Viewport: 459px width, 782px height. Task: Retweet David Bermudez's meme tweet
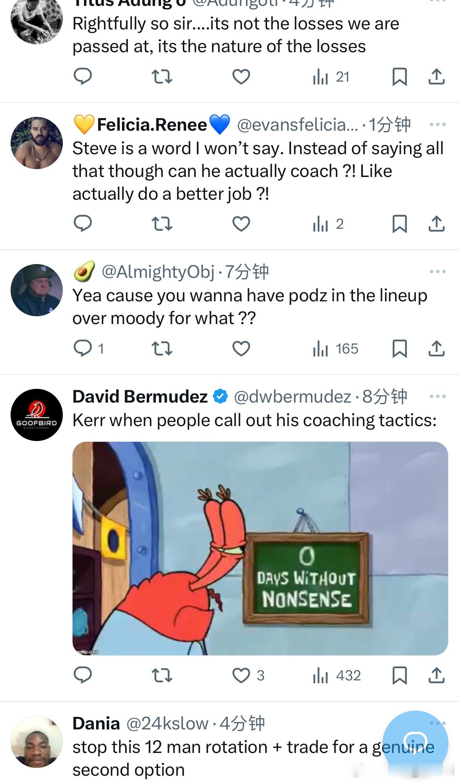tap(162, 675)
